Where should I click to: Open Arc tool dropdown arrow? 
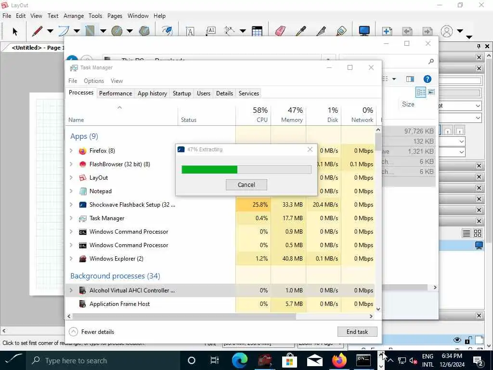[77, 31]
